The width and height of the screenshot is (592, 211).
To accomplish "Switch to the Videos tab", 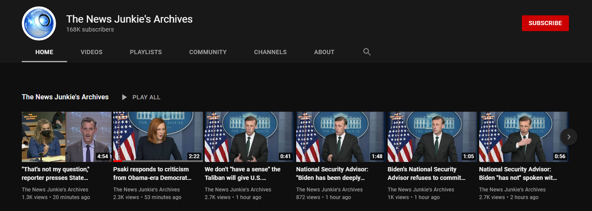I will pos(91,52).
